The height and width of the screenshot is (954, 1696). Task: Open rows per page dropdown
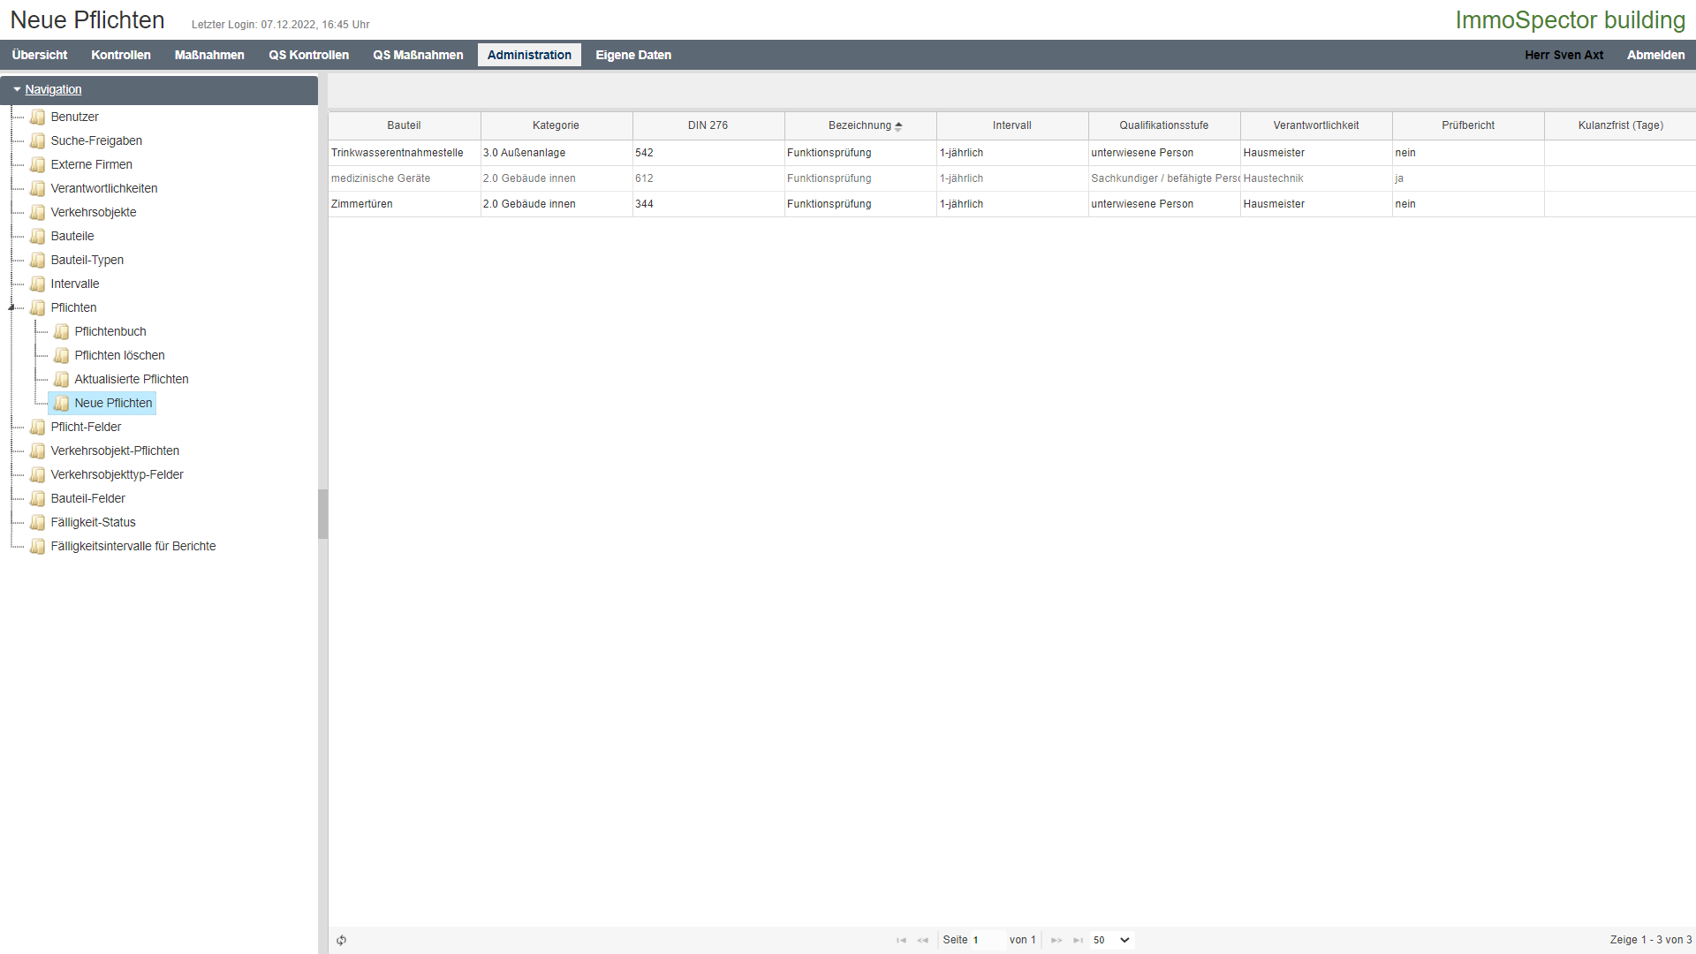point(1112,940)
